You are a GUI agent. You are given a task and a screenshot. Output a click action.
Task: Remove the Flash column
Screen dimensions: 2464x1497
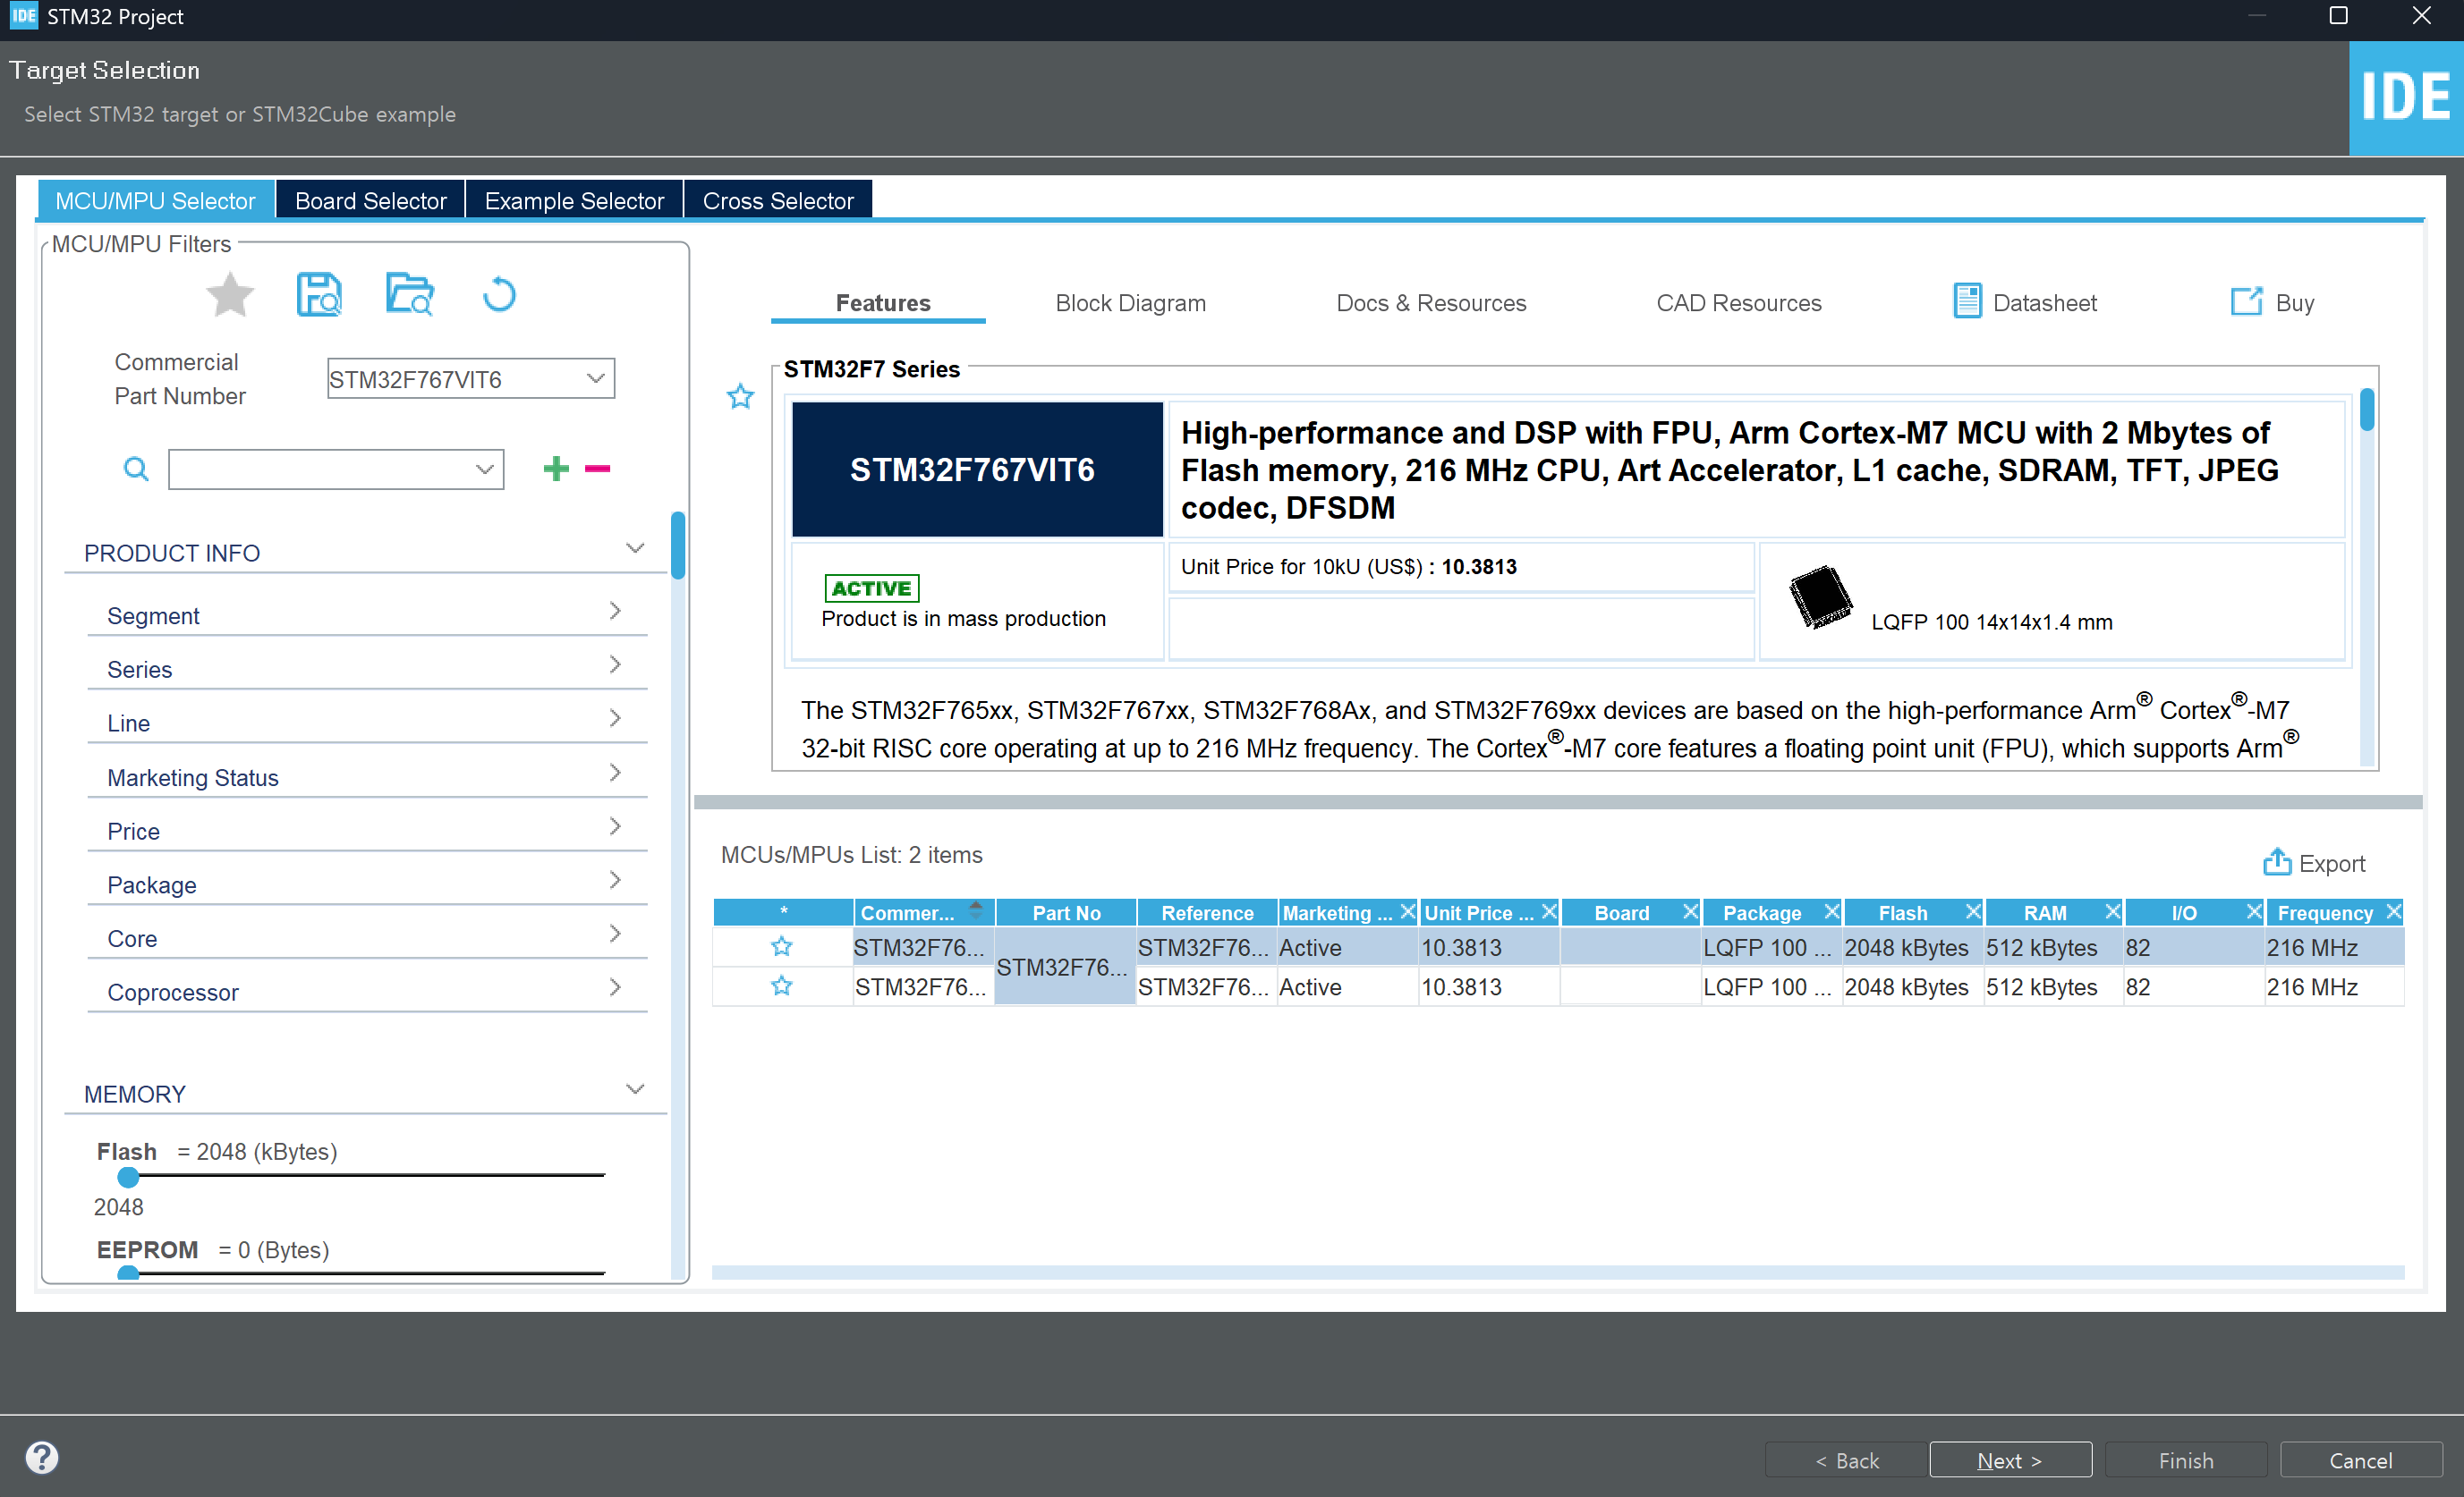tap(1973, 911)
